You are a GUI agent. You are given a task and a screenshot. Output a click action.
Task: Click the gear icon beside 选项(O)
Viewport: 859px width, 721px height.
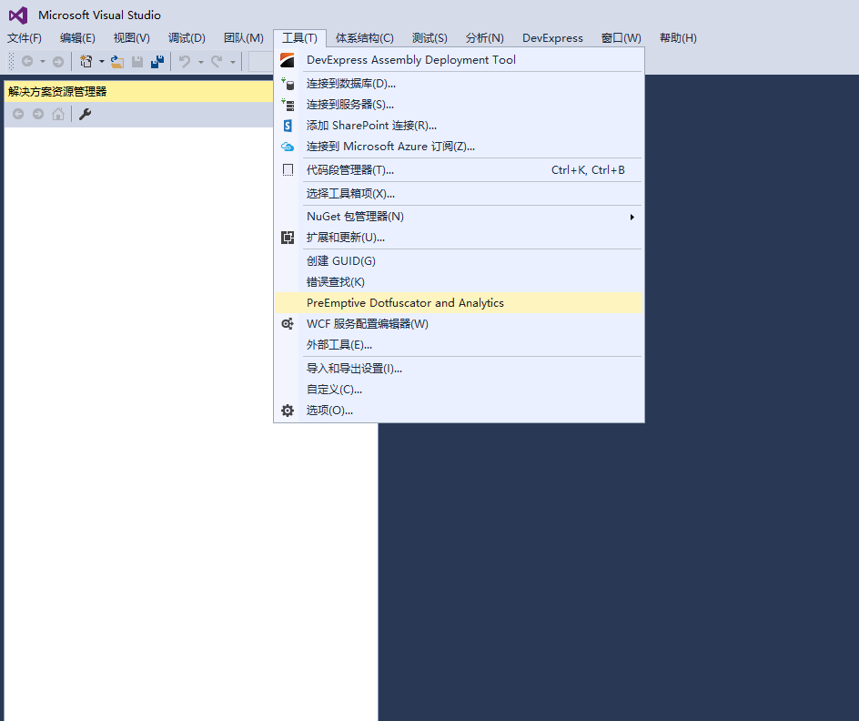(x=287, y=410)
